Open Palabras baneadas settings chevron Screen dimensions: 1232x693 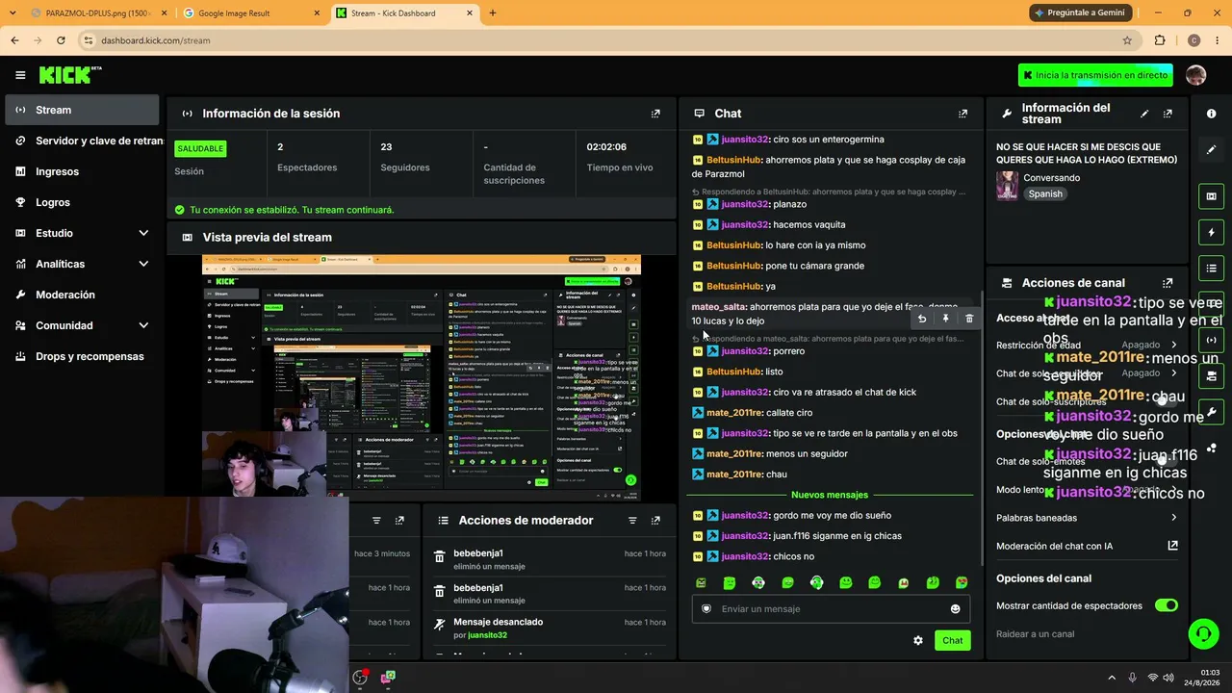click(1173, 518)
